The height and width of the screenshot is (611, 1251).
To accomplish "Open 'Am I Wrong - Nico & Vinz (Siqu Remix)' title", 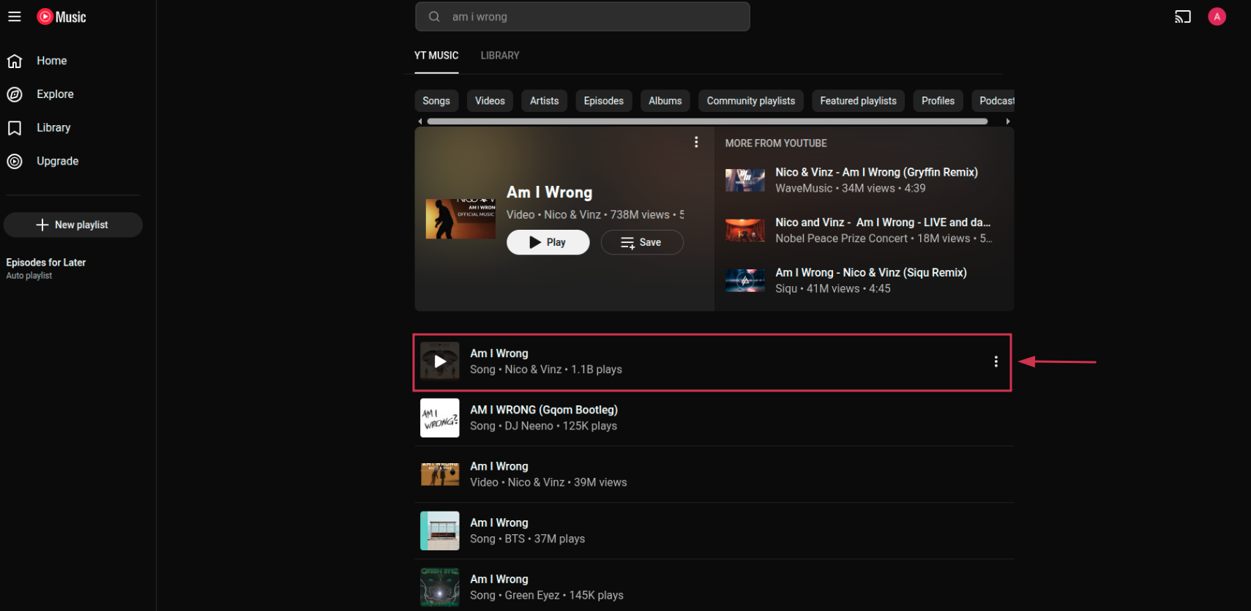I will tap(871, 272).
